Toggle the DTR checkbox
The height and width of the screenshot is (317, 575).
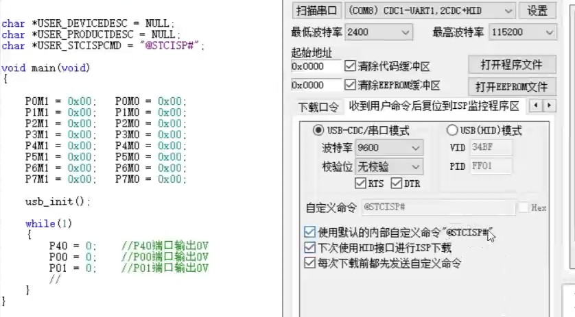pos(397,183)
